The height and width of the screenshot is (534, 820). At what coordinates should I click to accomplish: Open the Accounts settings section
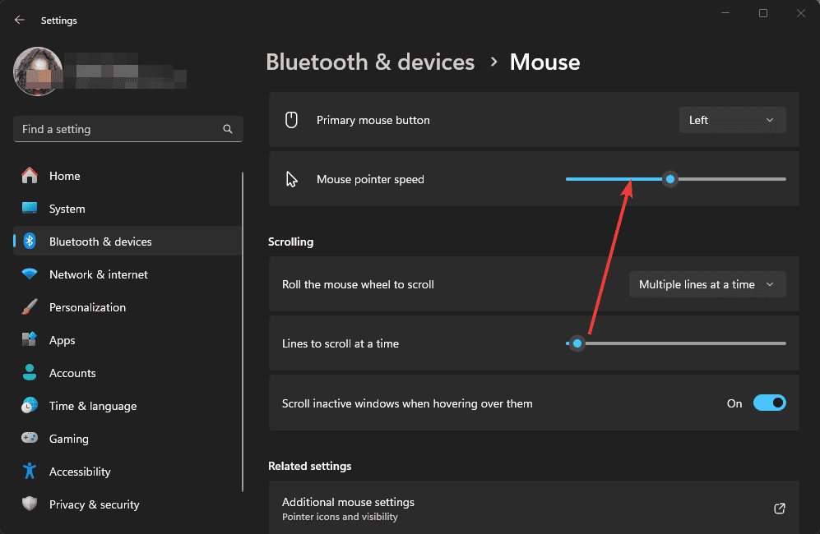tap(72, 373)
